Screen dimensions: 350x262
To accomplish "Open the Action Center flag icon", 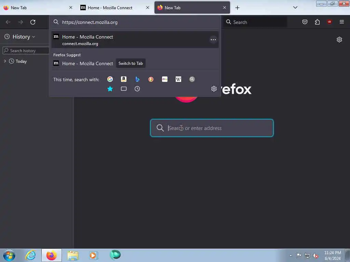I will coord(299,255).
